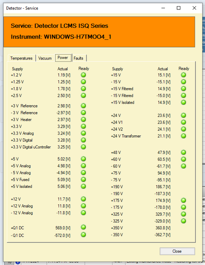The width and height of the screenshot is (205, 265).
Task: Click the Close button
Action: pyautogui.click(x=177, y=251)
